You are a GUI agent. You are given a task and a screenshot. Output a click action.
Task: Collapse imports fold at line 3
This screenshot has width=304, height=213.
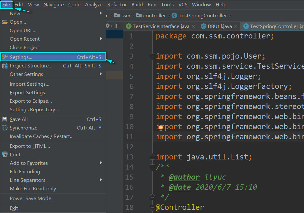[152, 56]
